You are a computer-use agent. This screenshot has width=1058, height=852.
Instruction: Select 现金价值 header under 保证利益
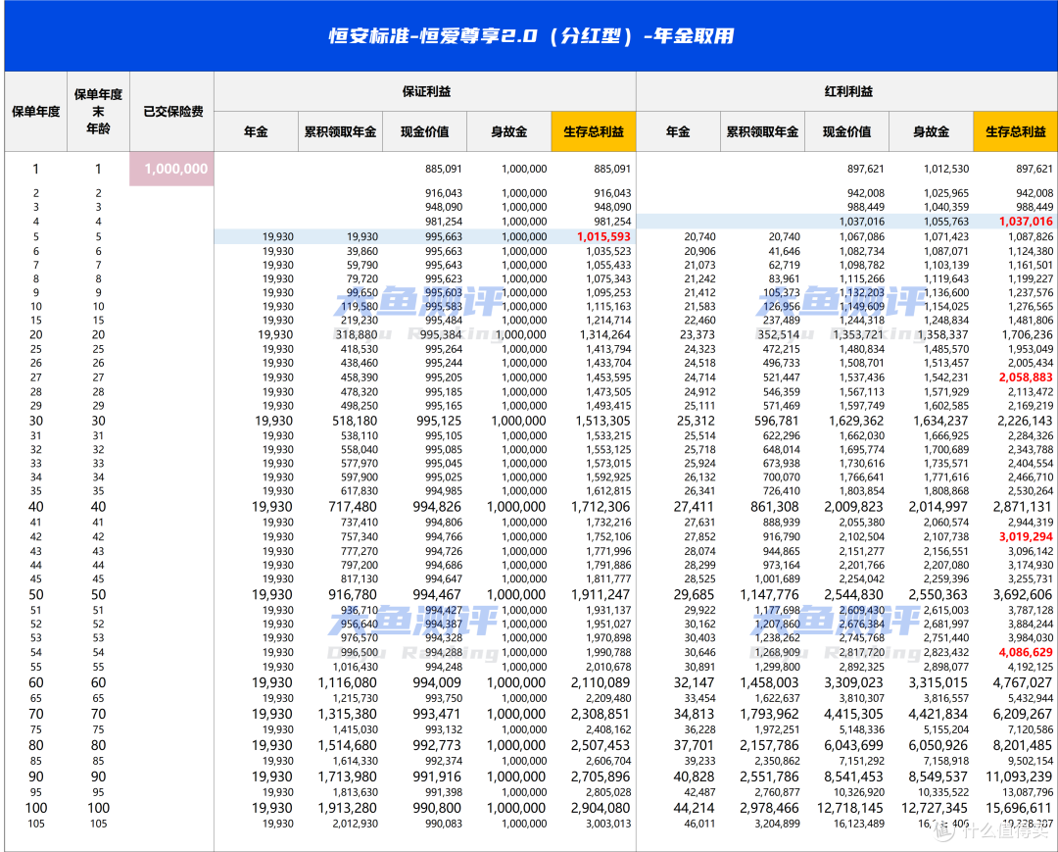tap(424, 131)
